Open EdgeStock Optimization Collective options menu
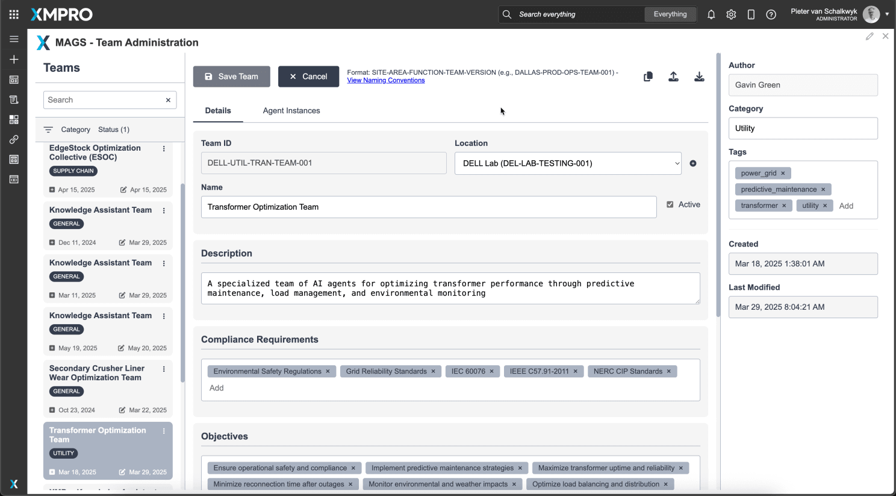The height and width of the screenshot is (496, 896). tap(164, 149)
